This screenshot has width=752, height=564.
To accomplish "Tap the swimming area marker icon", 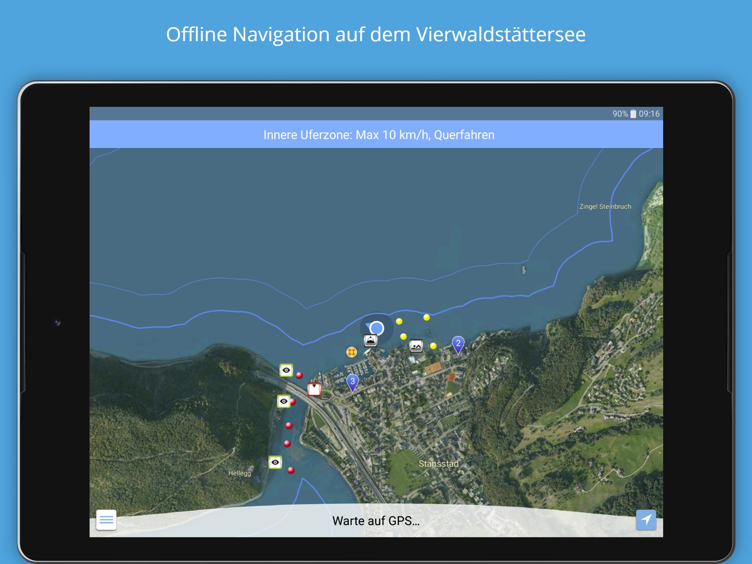I will point(416,346).
